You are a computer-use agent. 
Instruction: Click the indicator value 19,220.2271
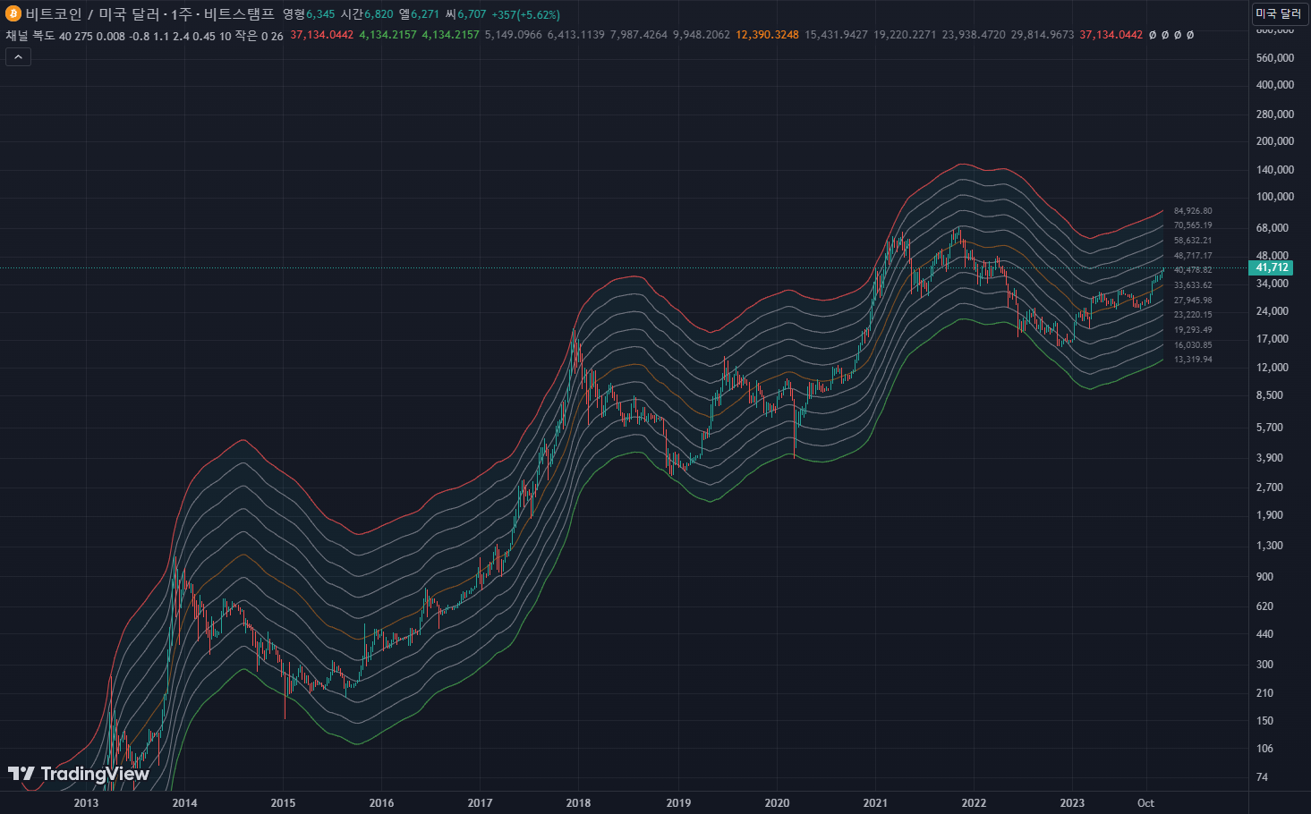pyautogui.click(x=905, y=36)
